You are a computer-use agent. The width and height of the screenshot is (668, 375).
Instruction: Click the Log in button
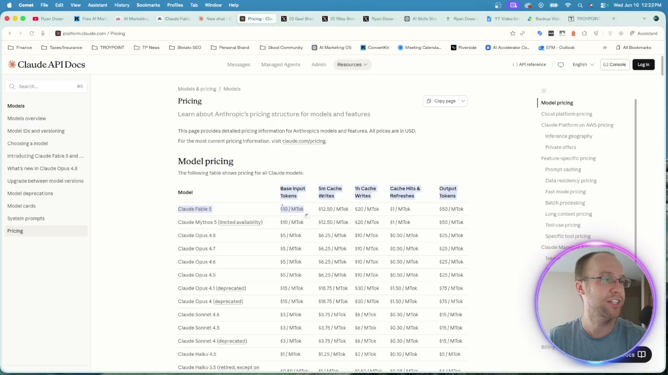(643, 65)
